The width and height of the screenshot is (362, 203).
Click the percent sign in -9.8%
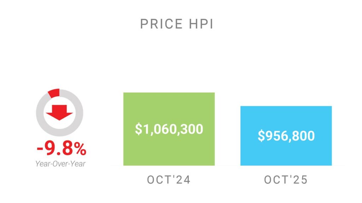pyautogui.click(x=80, y=149)
